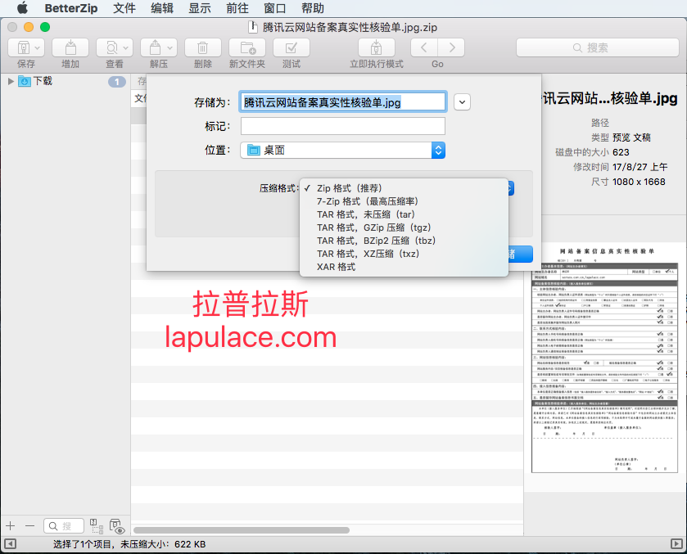This screenshot has height=554, width=687.
Task: Click the 新文件夹 (New Folder) icon
Action: pos(247,47)
